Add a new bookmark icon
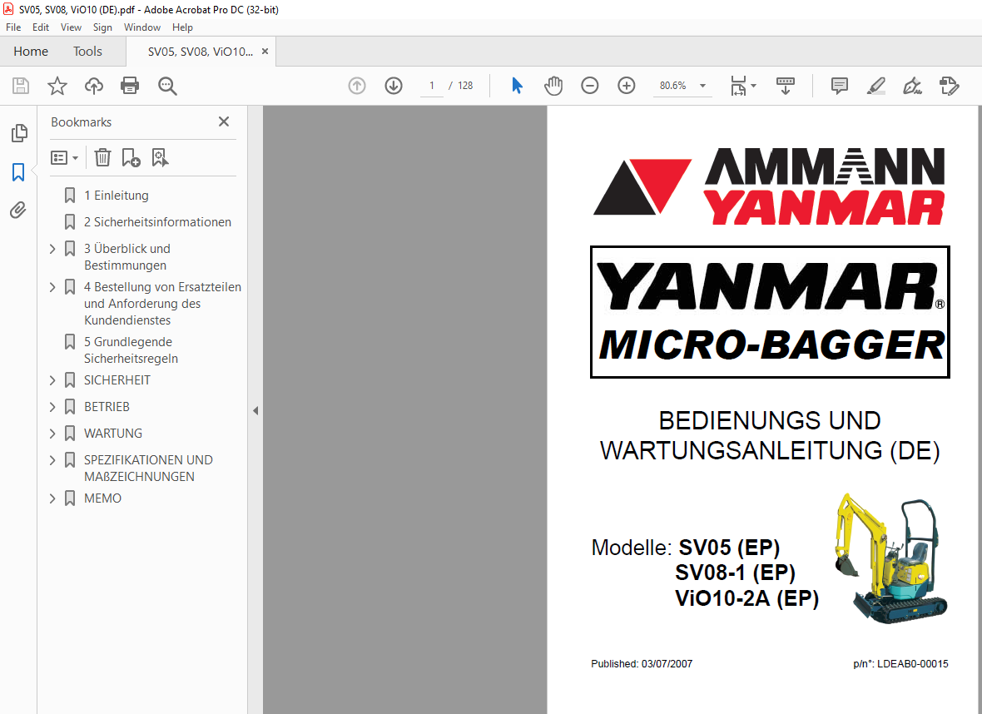Screen dimensions: 982x714 coord(131,157)
